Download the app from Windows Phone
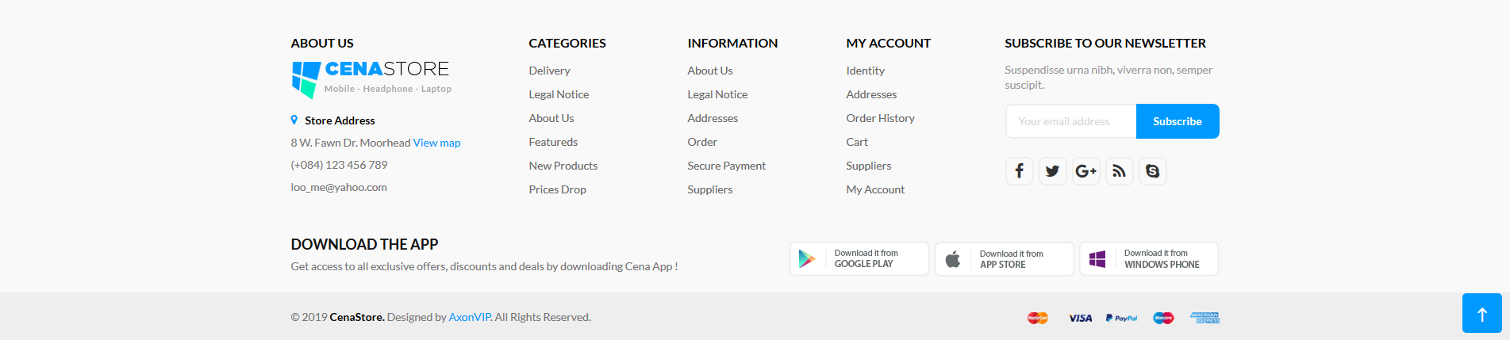Screen dimensions: 1510x340 click(x=1148, y=259)
